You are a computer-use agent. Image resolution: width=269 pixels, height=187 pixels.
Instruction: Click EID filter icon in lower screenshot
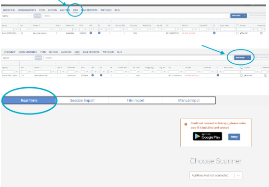(181, 72)
